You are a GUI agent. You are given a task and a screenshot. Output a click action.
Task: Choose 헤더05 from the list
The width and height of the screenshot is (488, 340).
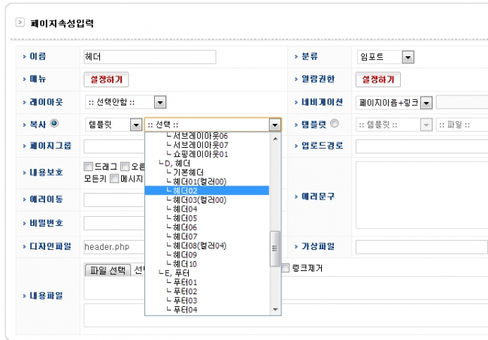pyautogui.click(x=207, y=218)
